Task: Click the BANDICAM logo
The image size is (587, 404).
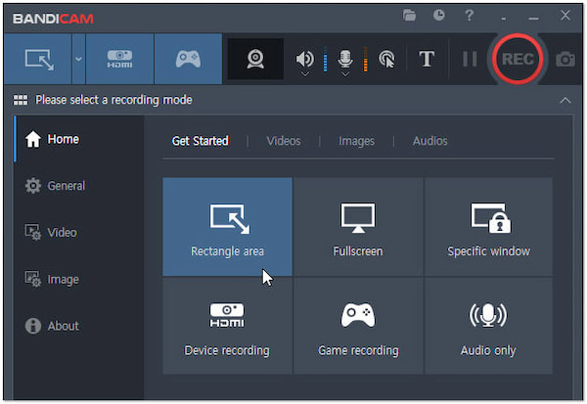Action: tap(53, 19)
